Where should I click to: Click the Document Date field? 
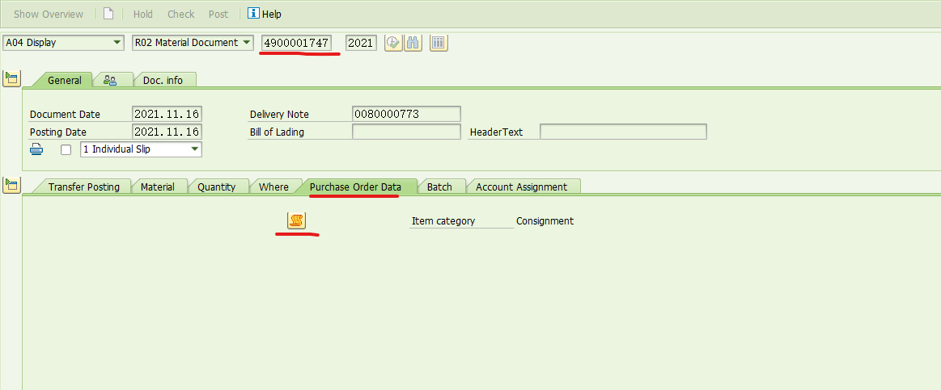167,114
